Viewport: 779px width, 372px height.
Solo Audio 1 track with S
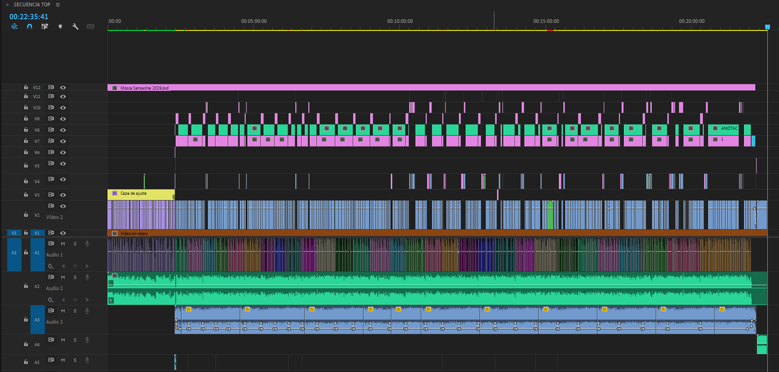pos(75,244)
